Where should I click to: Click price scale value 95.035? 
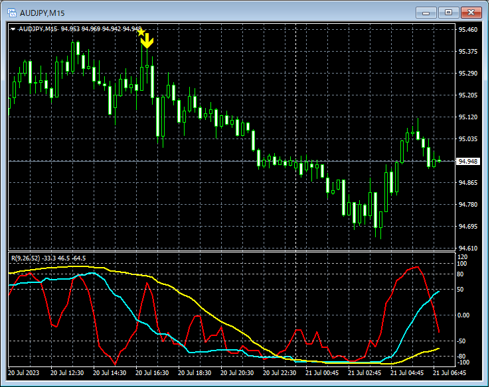pos(468,138)
